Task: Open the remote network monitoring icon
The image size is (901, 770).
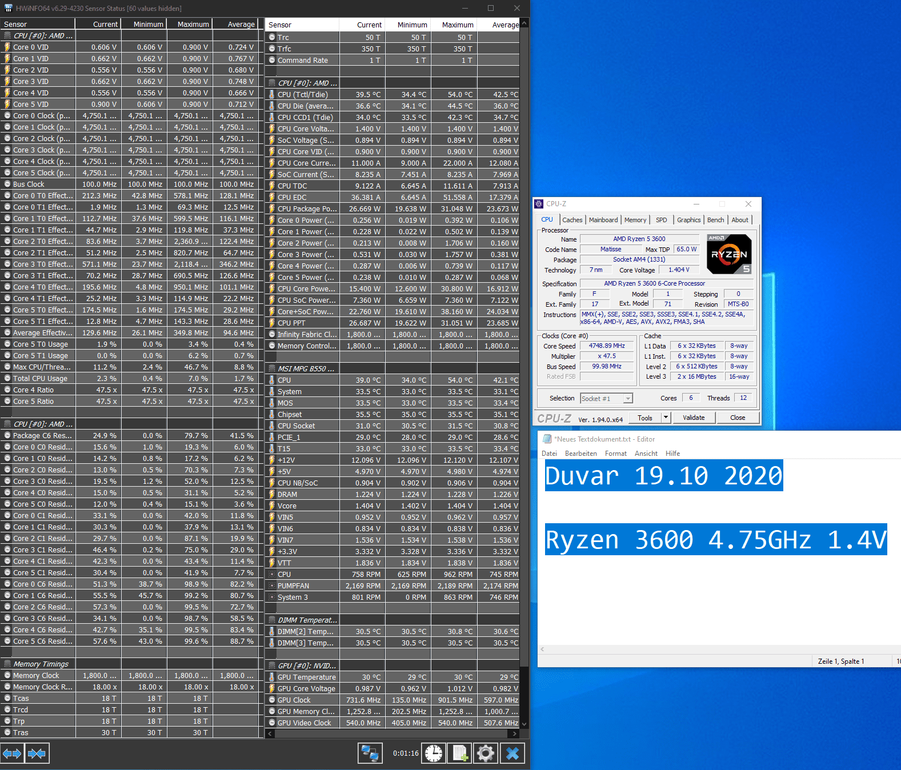Action: [x=370, y=753]
